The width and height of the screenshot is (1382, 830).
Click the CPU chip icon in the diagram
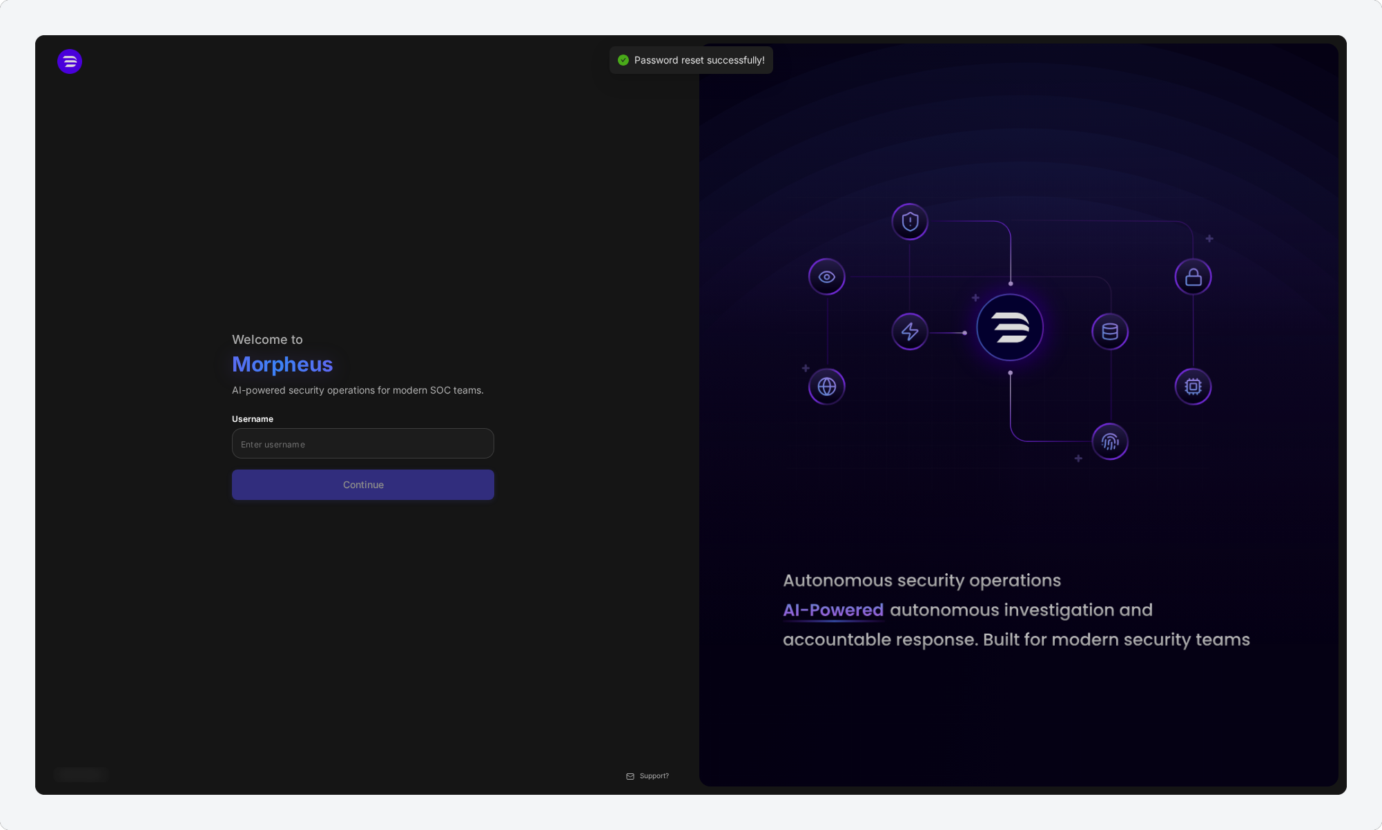point(1194,387)
